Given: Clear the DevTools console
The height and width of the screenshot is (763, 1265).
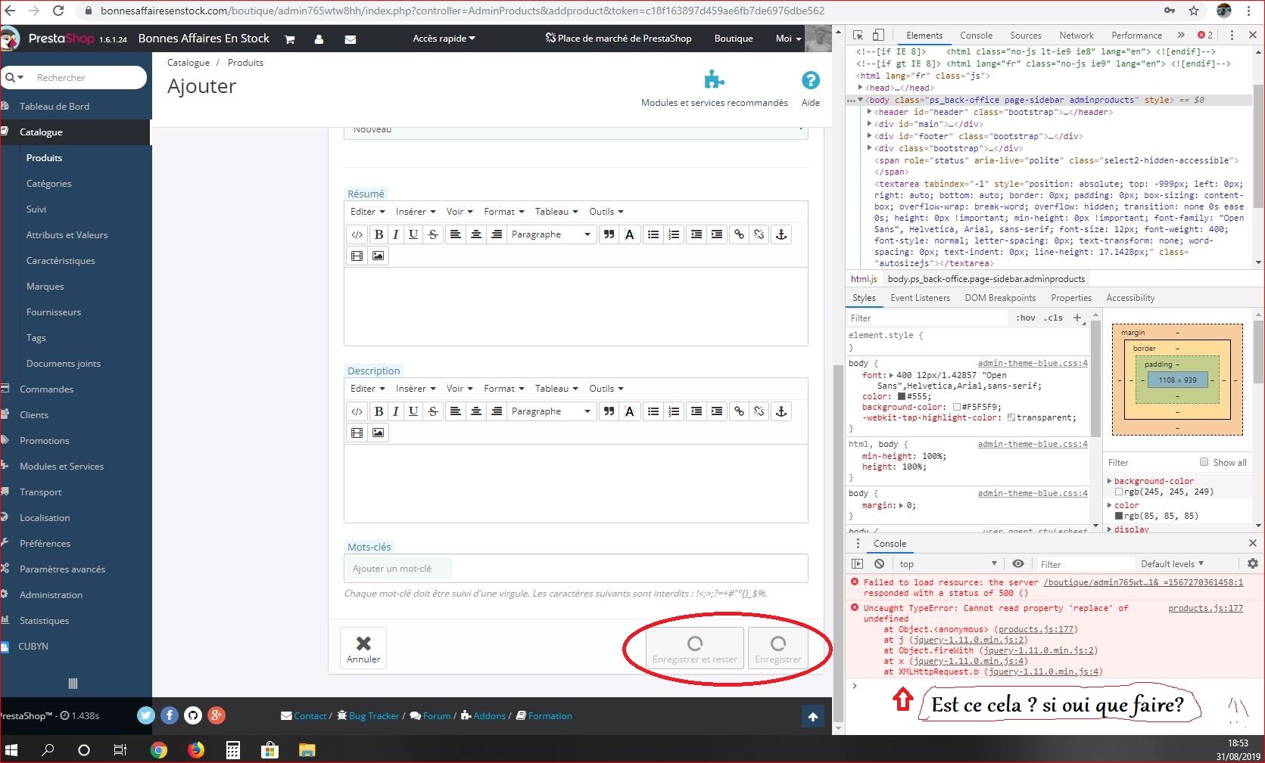Looking at the screenshot, I should (879, 563).
